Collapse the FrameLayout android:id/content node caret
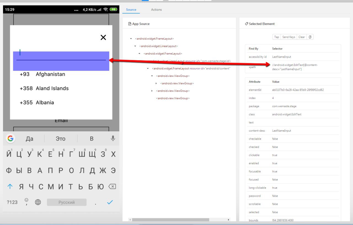The width and height of the screenshot is (353, 225). (148, 69)
